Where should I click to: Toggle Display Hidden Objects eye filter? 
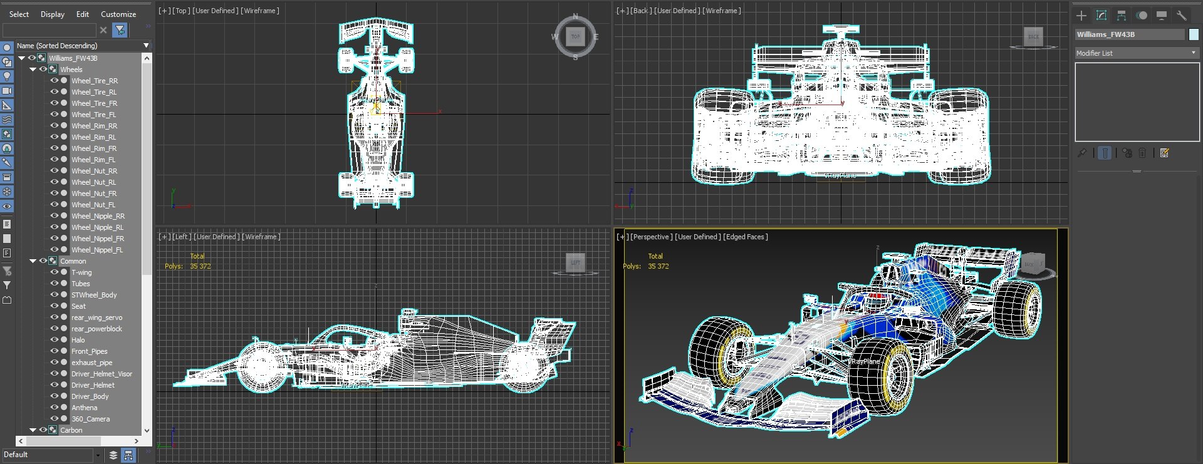point(7,206)
